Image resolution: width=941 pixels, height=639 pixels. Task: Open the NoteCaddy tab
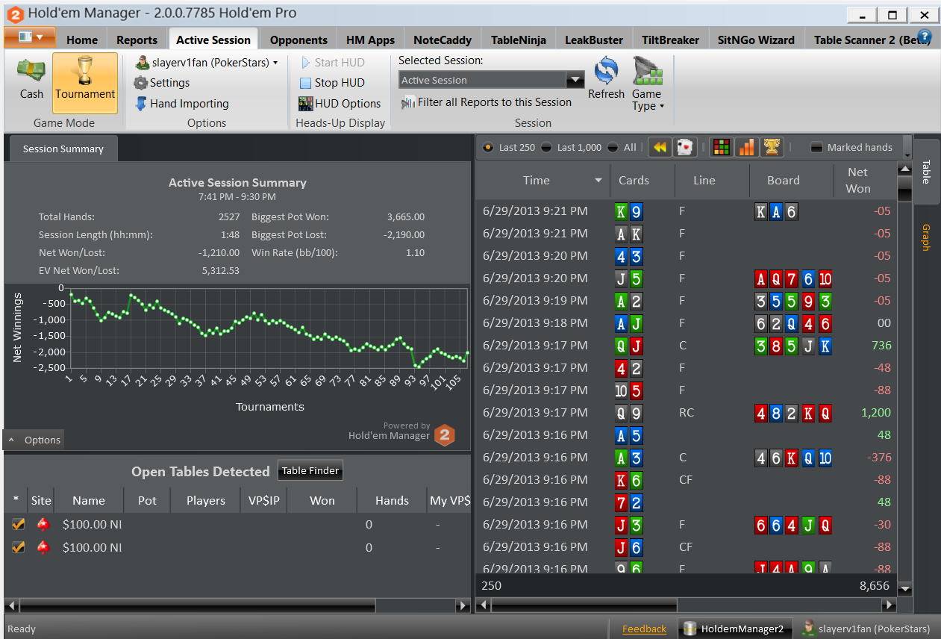click(443, 40)
